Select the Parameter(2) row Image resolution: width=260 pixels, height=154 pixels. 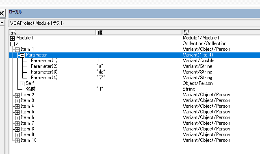click(134, 66)
